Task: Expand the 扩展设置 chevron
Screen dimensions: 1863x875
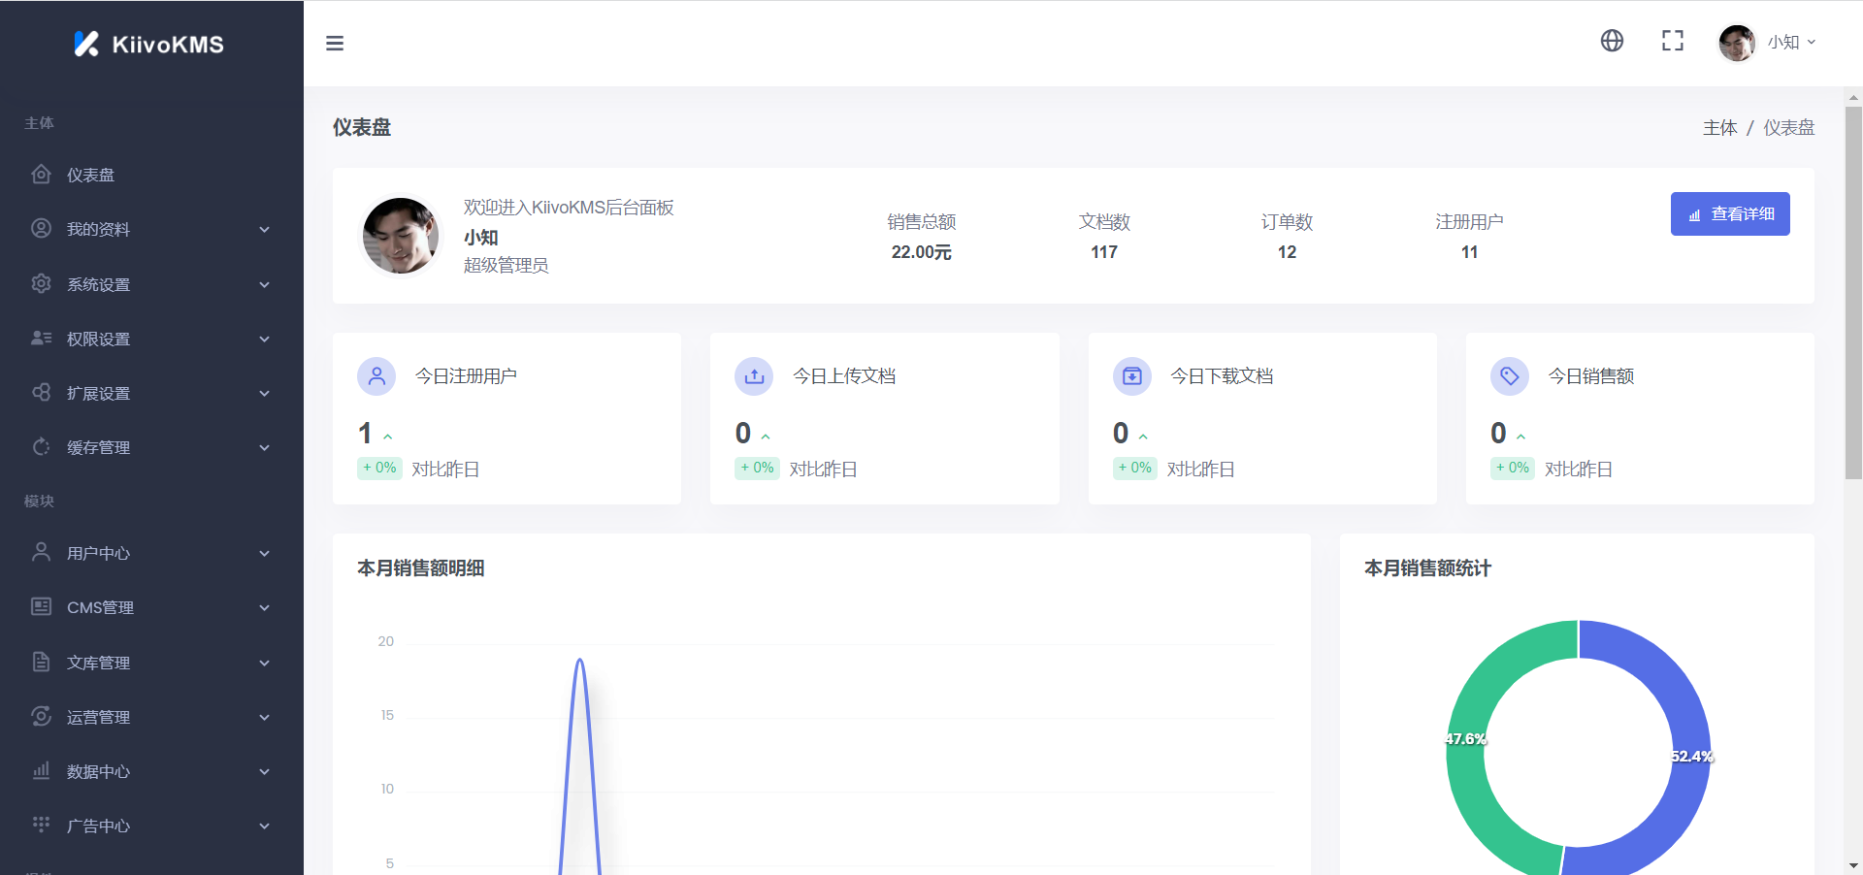Action: point(264,393)
